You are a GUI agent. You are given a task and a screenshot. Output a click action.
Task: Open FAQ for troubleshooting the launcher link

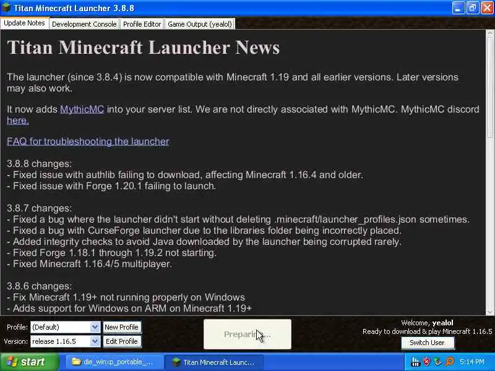(x=88, y=142)
